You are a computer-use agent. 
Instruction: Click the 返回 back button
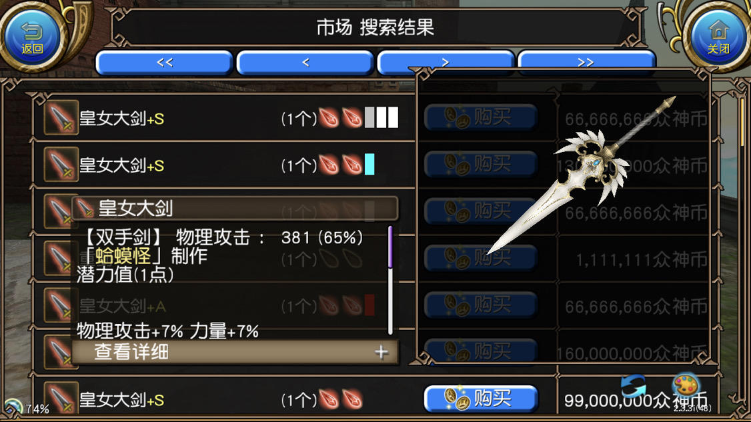click(x=31, y=37)
